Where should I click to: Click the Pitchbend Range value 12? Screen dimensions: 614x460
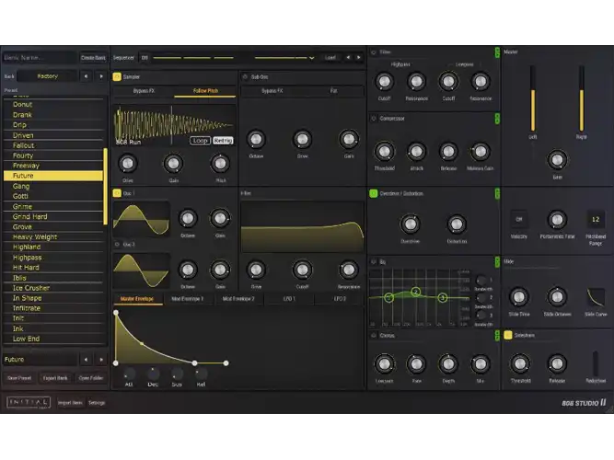596,220
